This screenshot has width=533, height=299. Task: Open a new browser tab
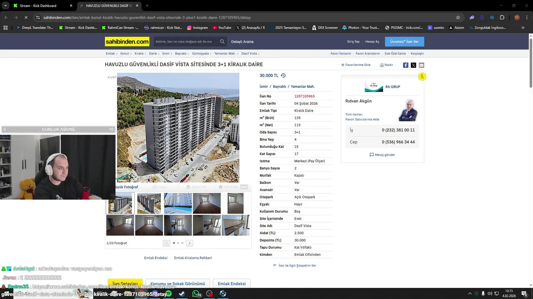tap(147, 6)
